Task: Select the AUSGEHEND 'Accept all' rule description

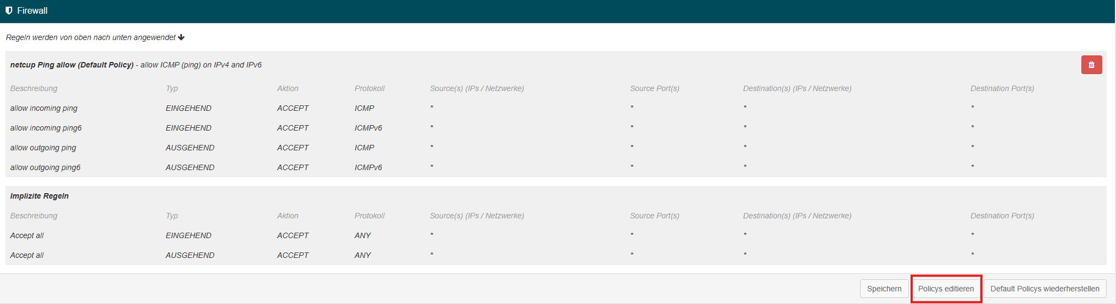Action: pyautogui.click(x=27, y=255)
